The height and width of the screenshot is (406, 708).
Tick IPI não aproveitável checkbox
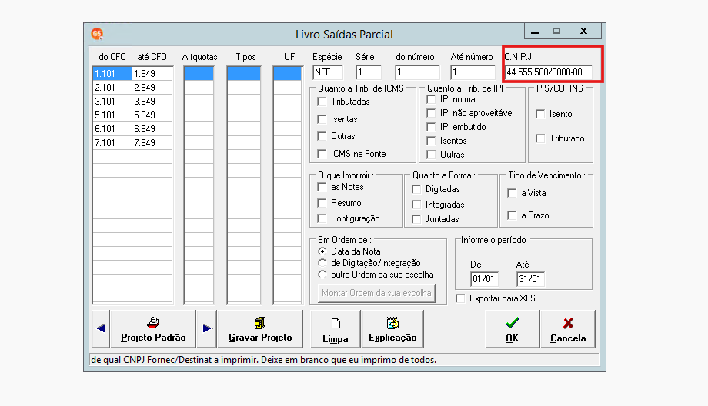pos(431,113)
